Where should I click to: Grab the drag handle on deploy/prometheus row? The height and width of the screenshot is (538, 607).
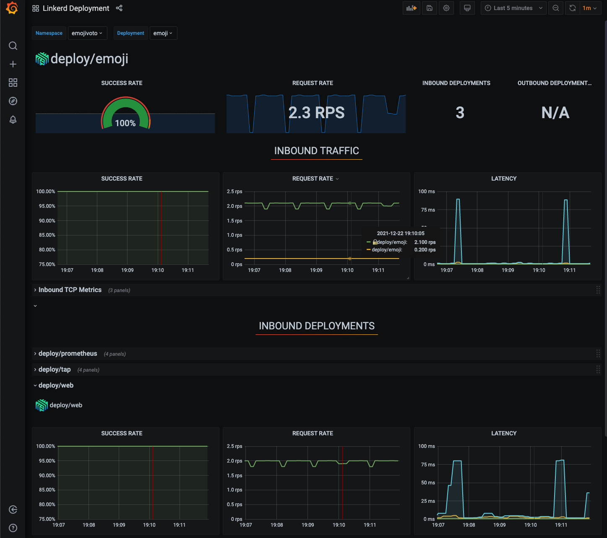[x=598, y=354]
